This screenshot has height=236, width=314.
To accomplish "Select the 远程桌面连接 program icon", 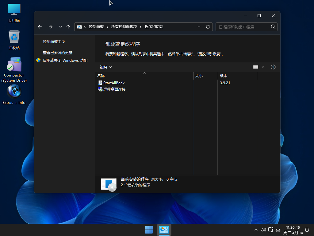I will 100,89.
